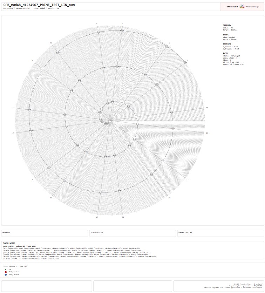The image size is (265, 293).
Task: Click the modulo value under SUMMARY
Action: pyautogui.click(x=228, y=28)
